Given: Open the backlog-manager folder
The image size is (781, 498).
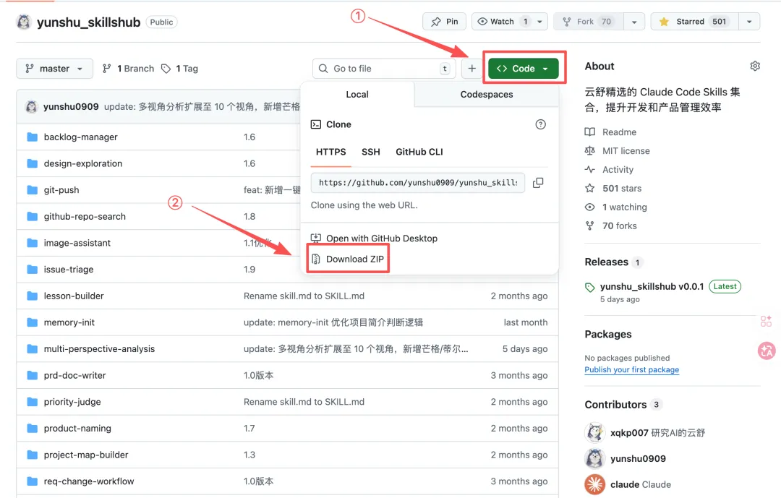Looking at the screenshot, I should pyautogui.click(x=80, y=137).
